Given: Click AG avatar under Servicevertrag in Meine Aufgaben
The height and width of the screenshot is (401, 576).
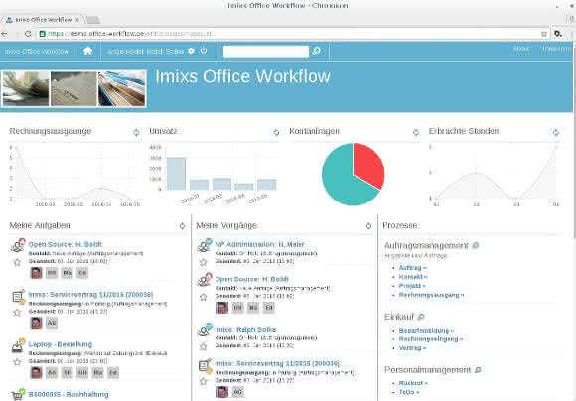Looking at the screenshot, I should point(52,323).
